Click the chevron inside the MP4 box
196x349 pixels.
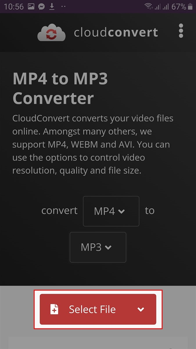click(x=122, y=211)
